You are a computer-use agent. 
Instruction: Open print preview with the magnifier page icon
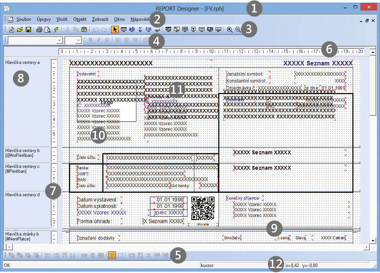click(x=48, y=29)
